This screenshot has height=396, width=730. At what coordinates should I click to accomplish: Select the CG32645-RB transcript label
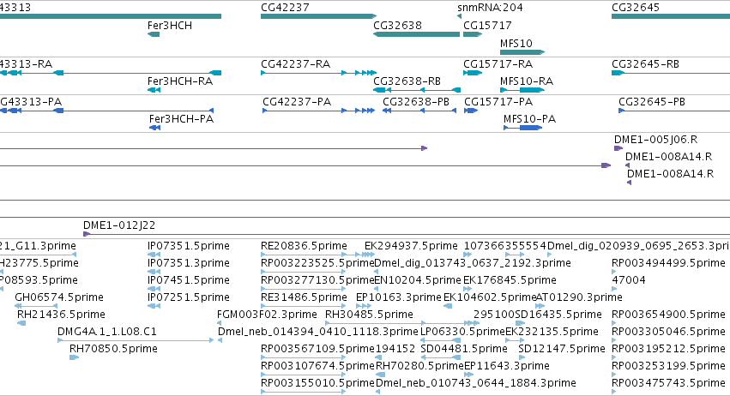pyautogui.click(x=645, y=63)
